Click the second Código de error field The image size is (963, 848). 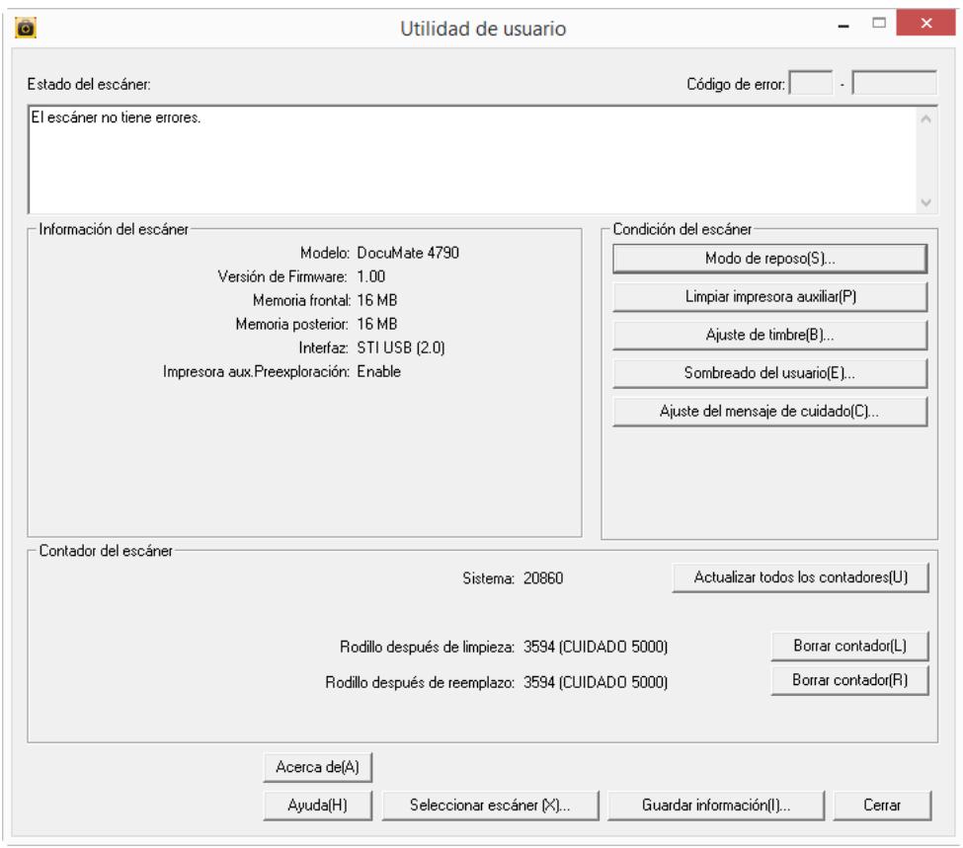[x=894, y=84]
